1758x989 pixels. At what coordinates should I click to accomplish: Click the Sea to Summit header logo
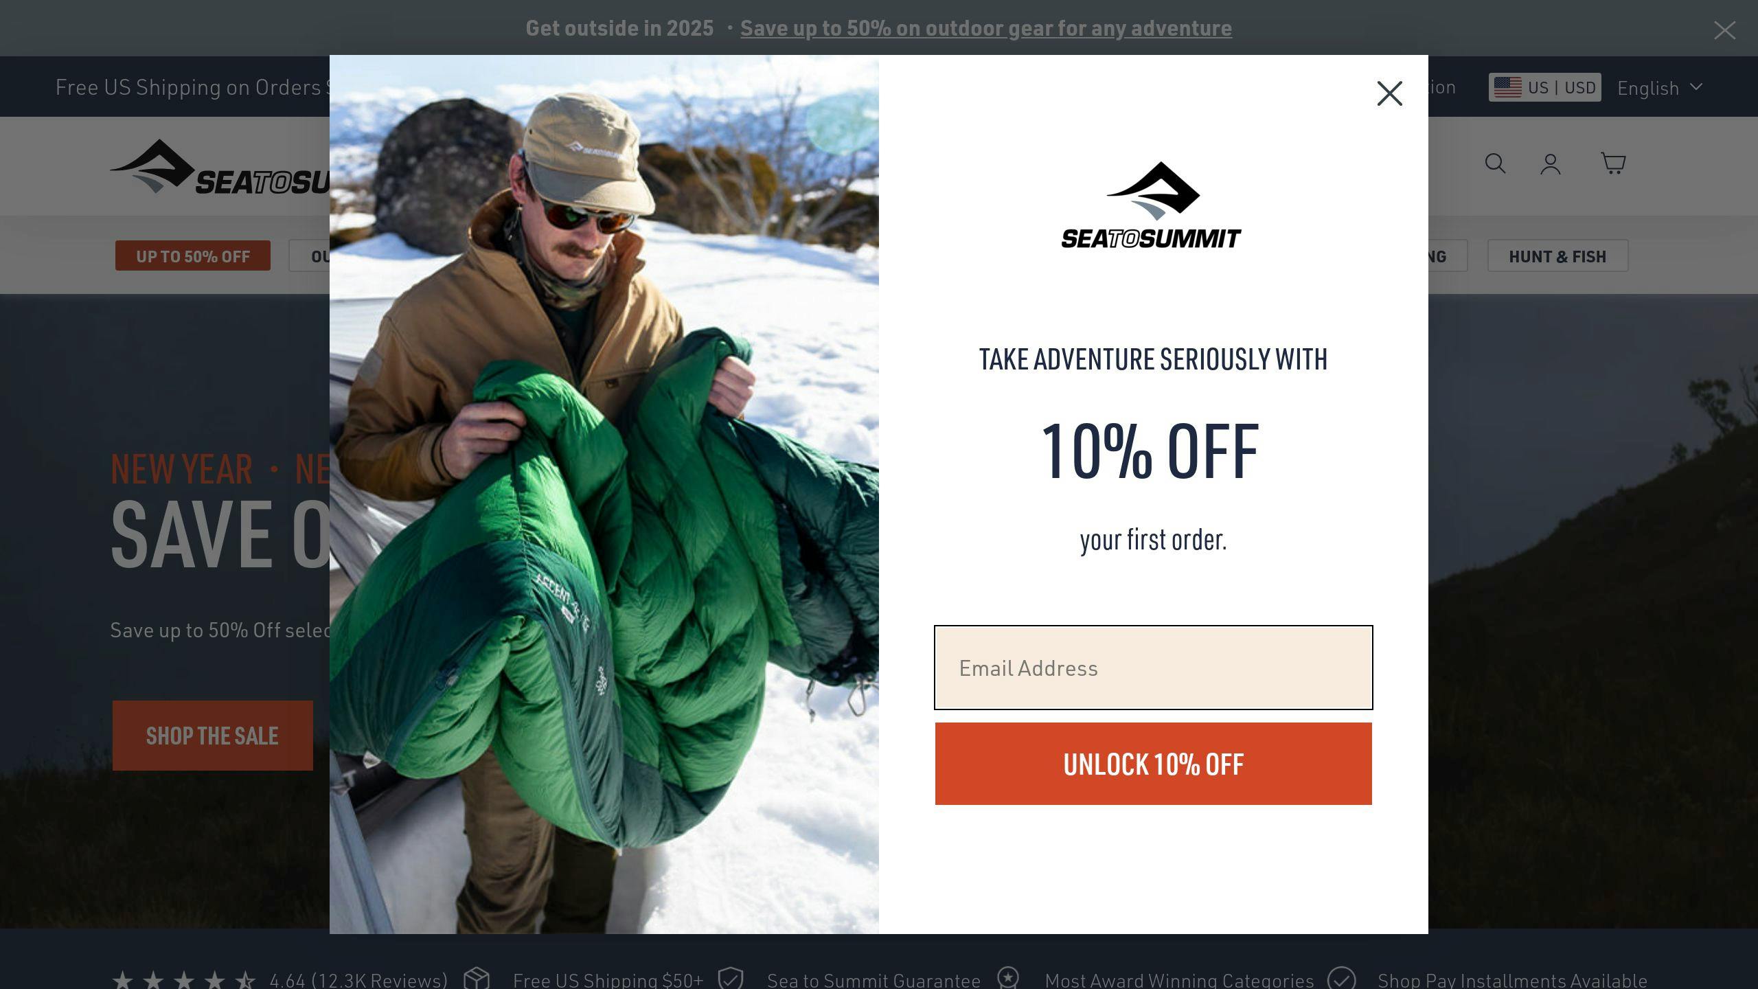click(220, 167)
